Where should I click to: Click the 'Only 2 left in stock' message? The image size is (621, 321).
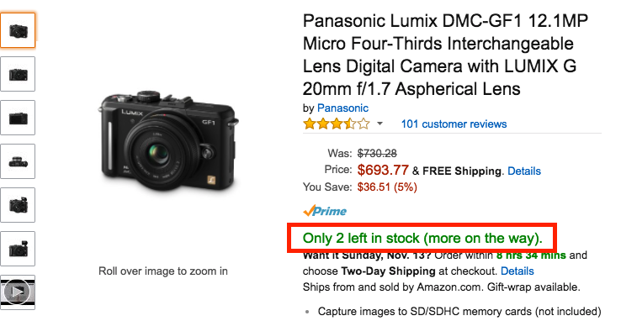422,238
